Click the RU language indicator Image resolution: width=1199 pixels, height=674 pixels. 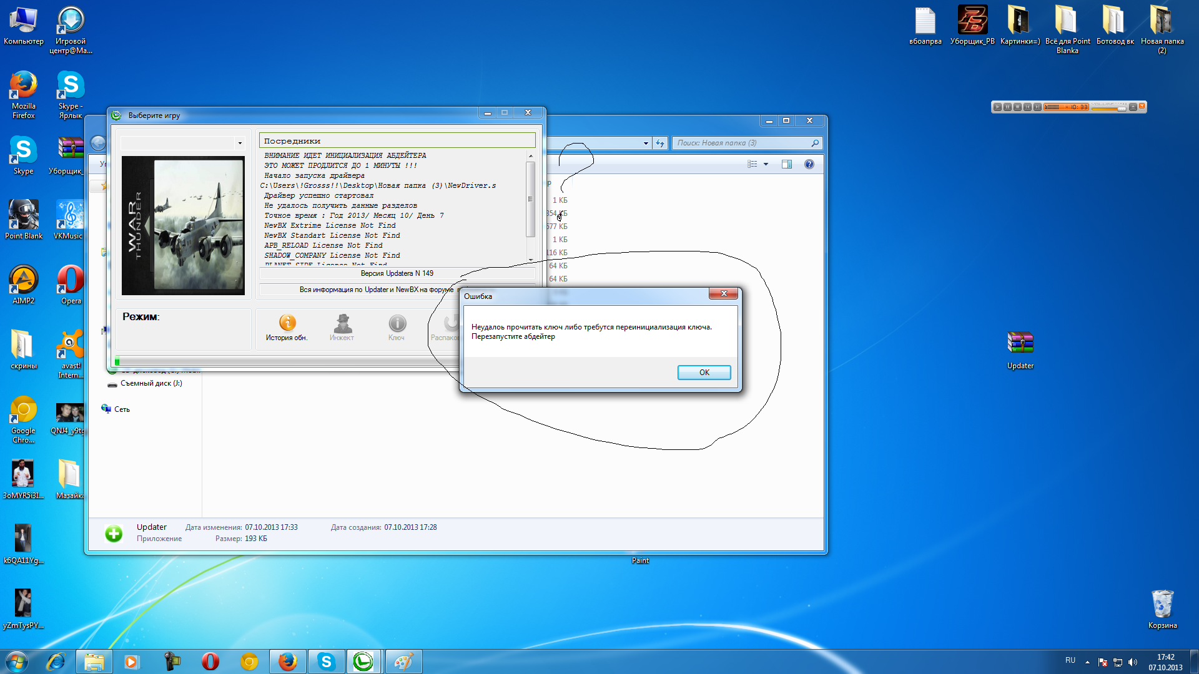(x=1070, y=660)
